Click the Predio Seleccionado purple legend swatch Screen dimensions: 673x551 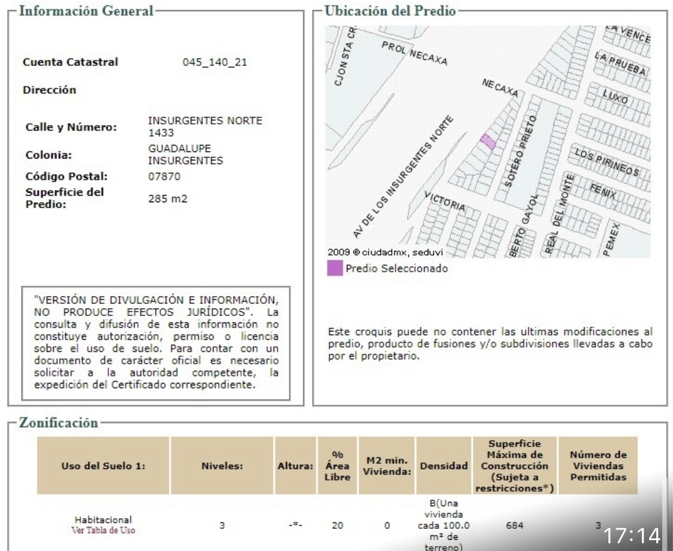click(x=335, y=268)
